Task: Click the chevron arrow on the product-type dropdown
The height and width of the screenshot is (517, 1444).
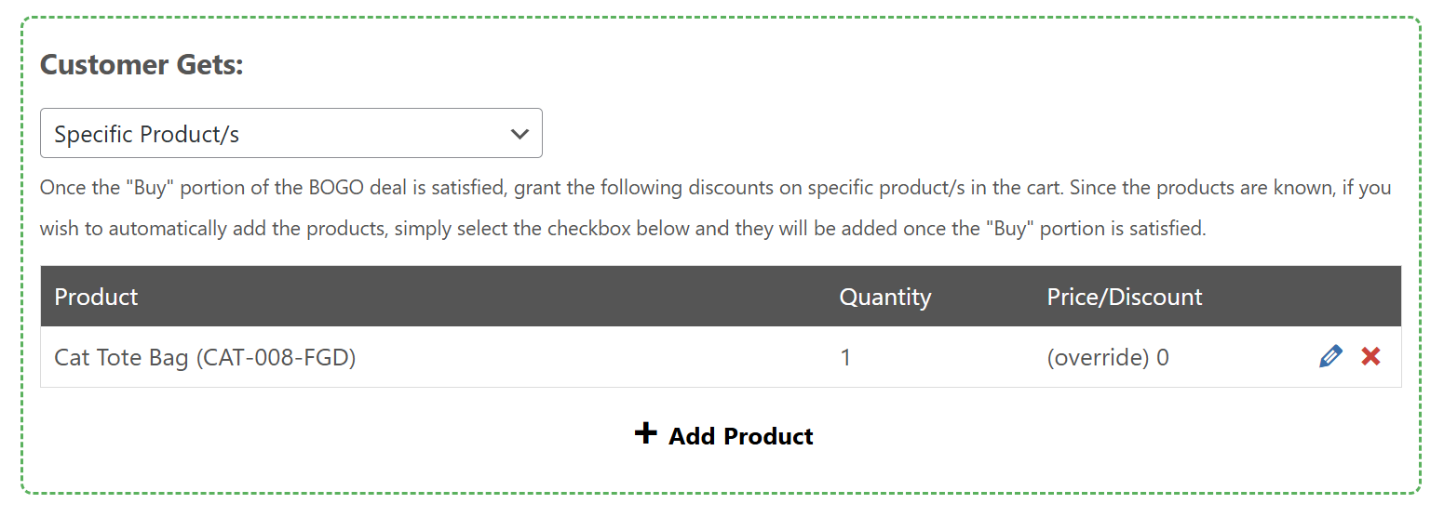Action: tap(520, 134)
